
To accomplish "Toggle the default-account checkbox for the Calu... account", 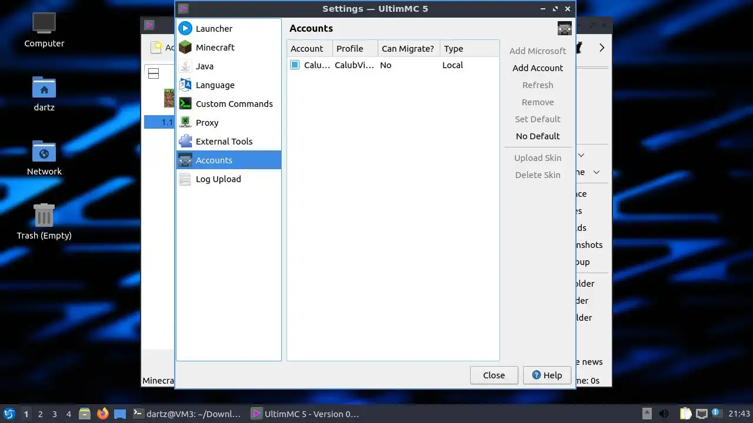I will pos(295,65).
